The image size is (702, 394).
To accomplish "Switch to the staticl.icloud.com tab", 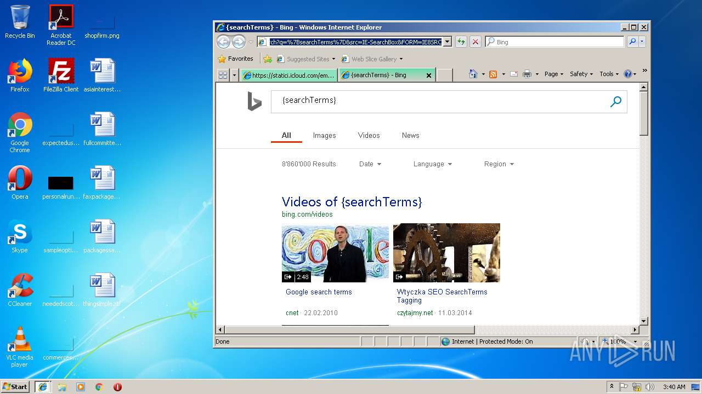I will click(x=288, y=75).
